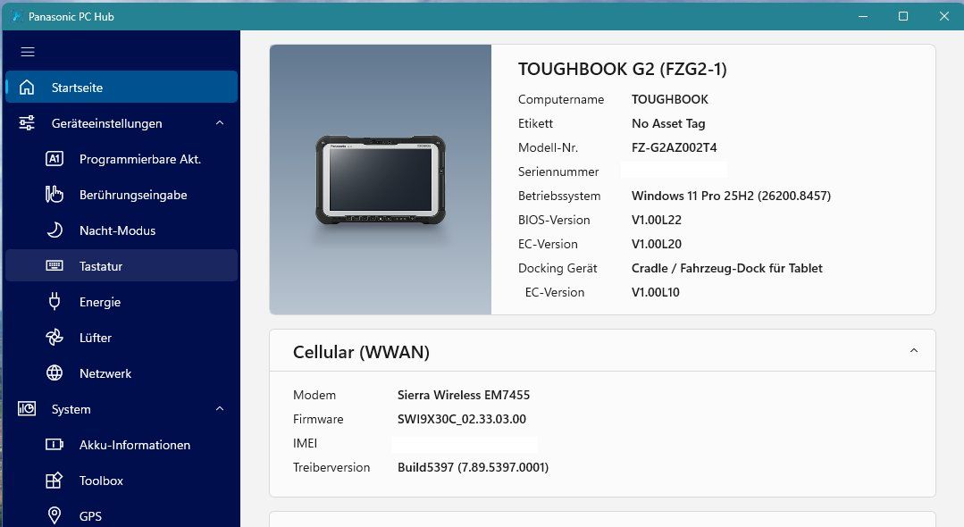This screenshot has height=527, width=964.
Task: Click model number FZ-G2AZ002T4
Action: (674, 147)
